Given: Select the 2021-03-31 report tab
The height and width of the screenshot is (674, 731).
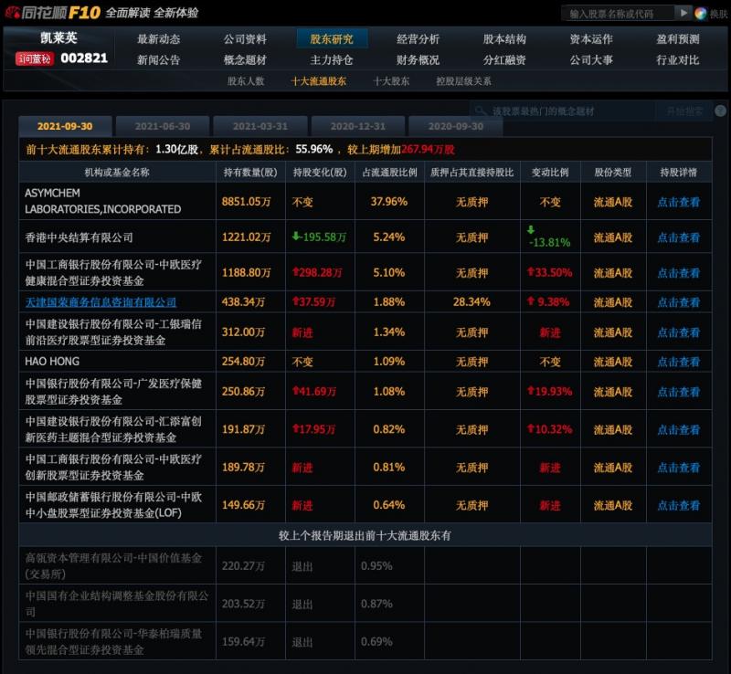Looking at the screenshot, I should pyautogui.click(x=260, y=126).
